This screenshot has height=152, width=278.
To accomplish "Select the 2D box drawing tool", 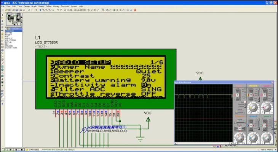I will pos(3,66).
